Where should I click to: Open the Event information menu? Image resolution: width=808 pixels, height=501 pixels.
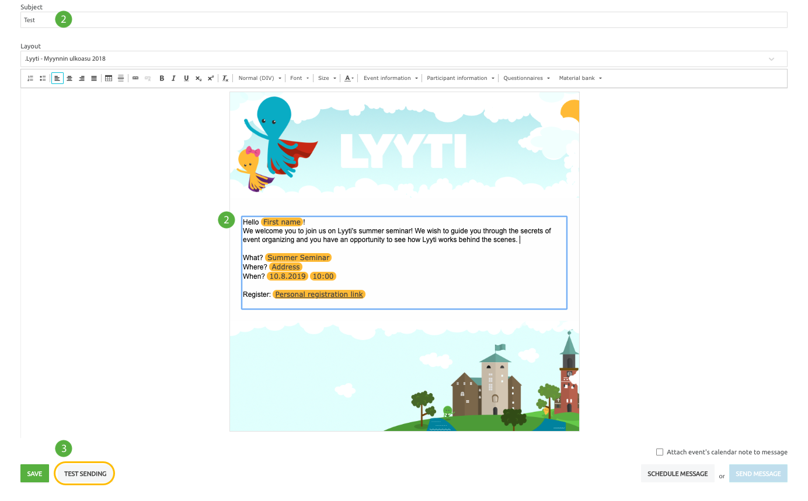pyautogui.click(x=391, y=78)
